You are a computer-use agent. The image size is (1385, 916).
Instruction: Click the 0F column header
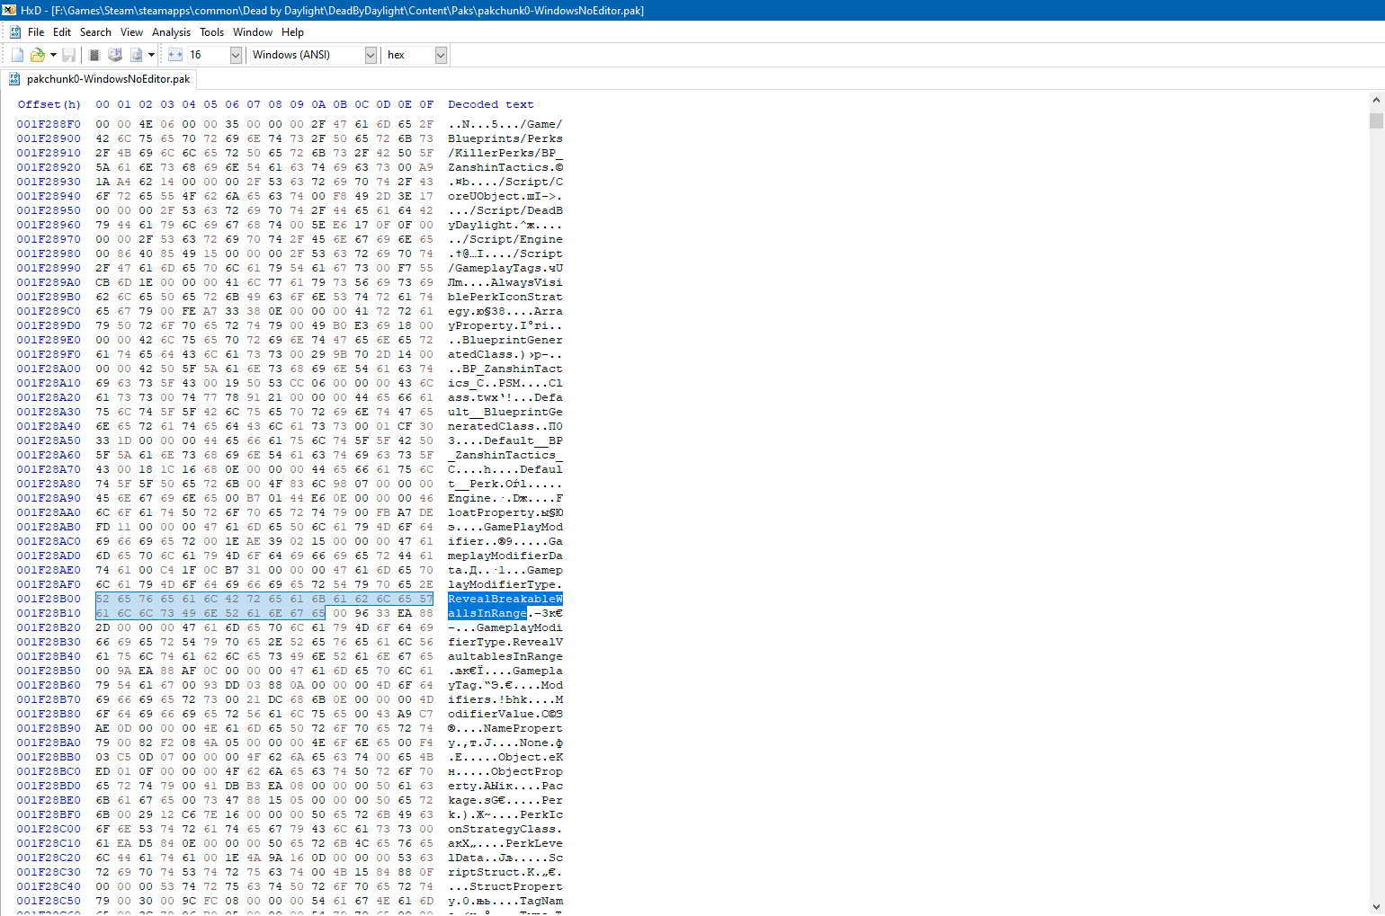[426, 104]
